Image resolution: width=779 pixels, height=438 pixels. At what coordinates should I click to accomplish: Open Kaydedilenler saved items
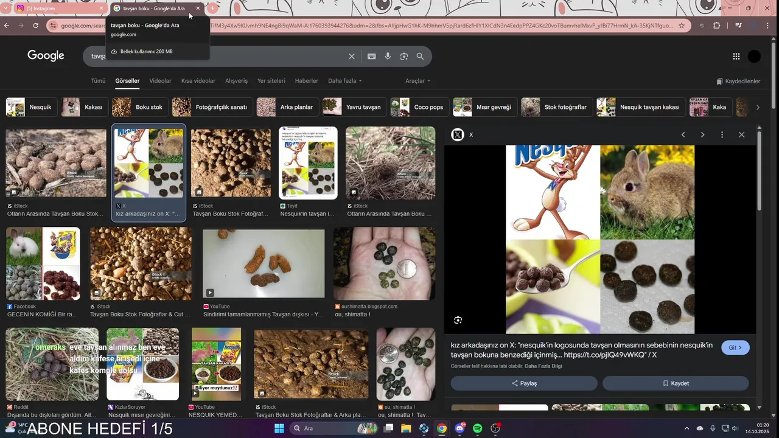pyautogui.click(x=738, y=81)
